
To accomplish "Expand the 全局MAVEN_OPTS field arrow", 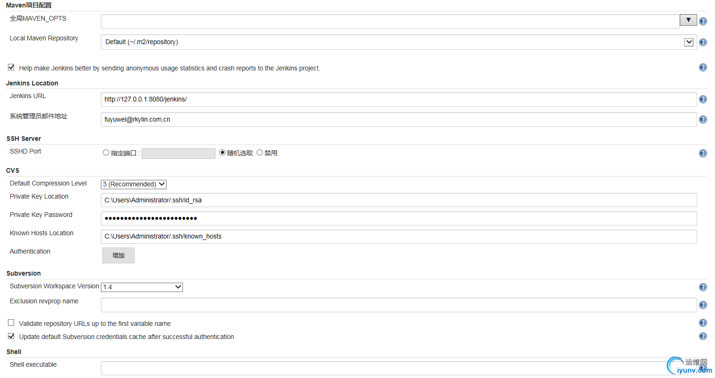I will [688, 20].
